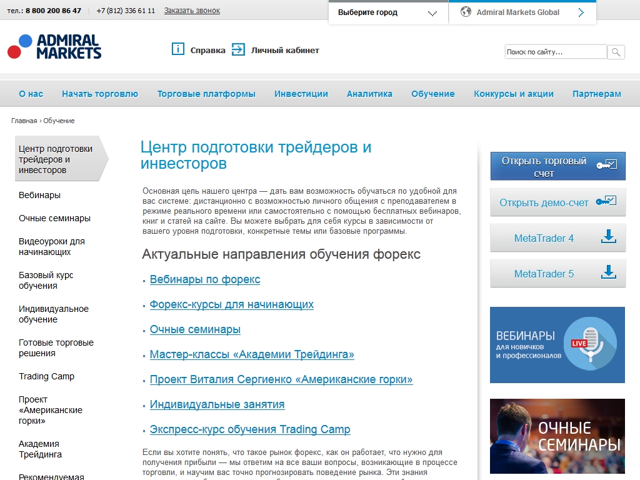Screen dimensions: 640x480
Task: Follow the Вебинары по форекс link
Action: [x=205, y=279]
